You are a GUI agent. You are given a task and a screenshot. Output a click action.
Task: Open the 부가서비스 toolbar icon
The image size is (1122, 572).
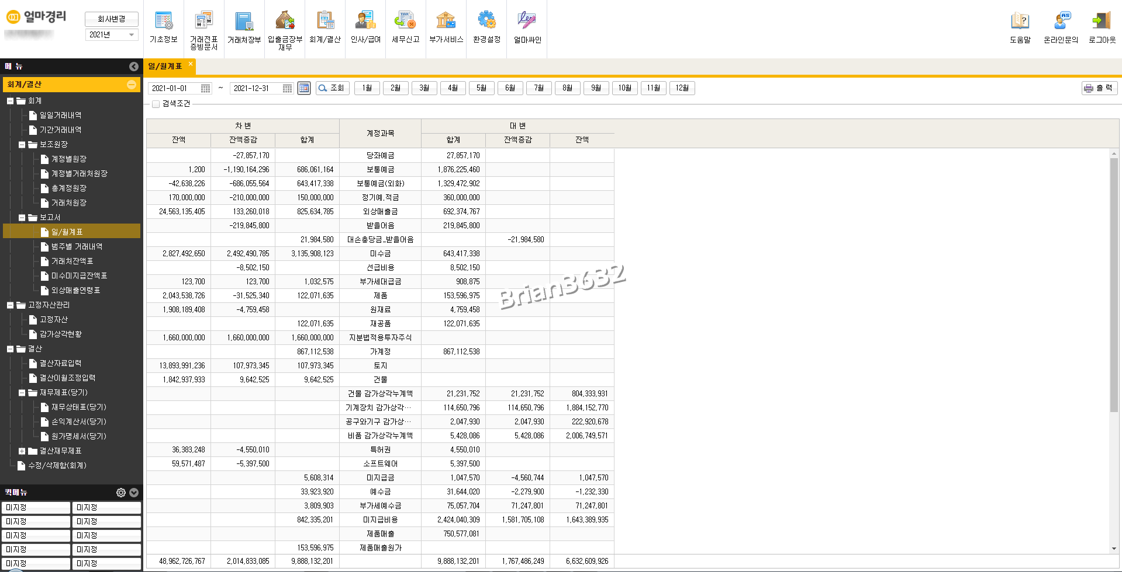(446, 27)
